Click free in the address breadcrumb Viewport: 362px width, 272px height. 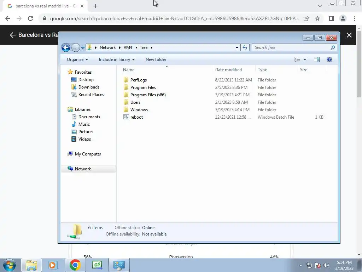144,47
